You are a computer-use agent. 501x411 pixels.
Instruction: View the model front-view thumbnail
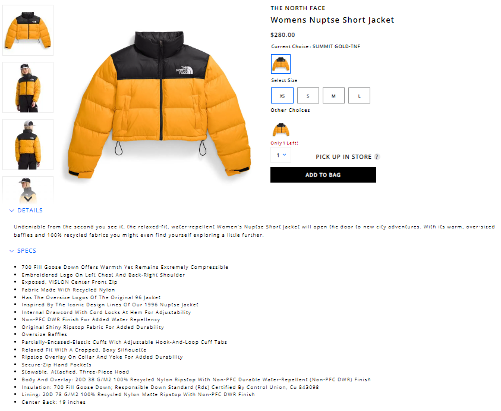pyautogui.click(x=28, y=87)
